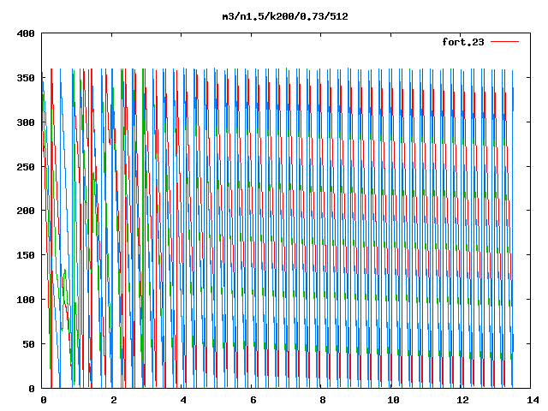The height and width of the screenshot is (411, 548).
Task: Click x-axis label 2
Action: click(x=114, y=400)
